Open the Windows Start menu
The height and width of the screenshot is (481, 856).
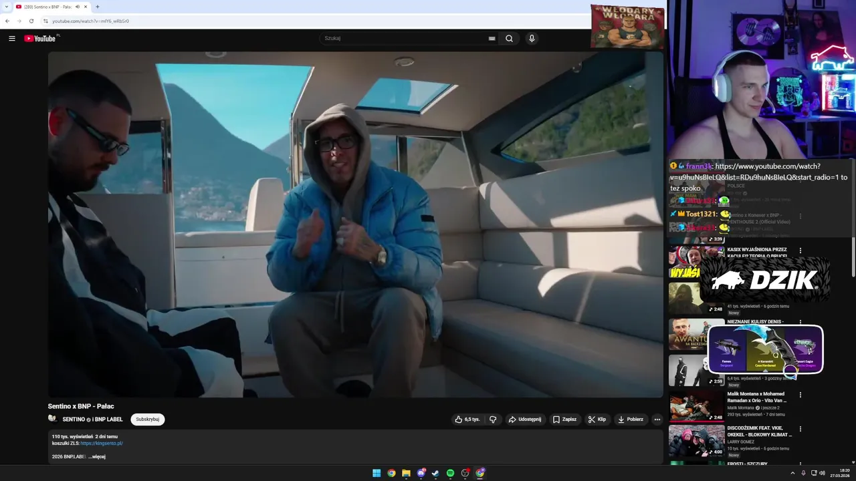tap(377, 473)
